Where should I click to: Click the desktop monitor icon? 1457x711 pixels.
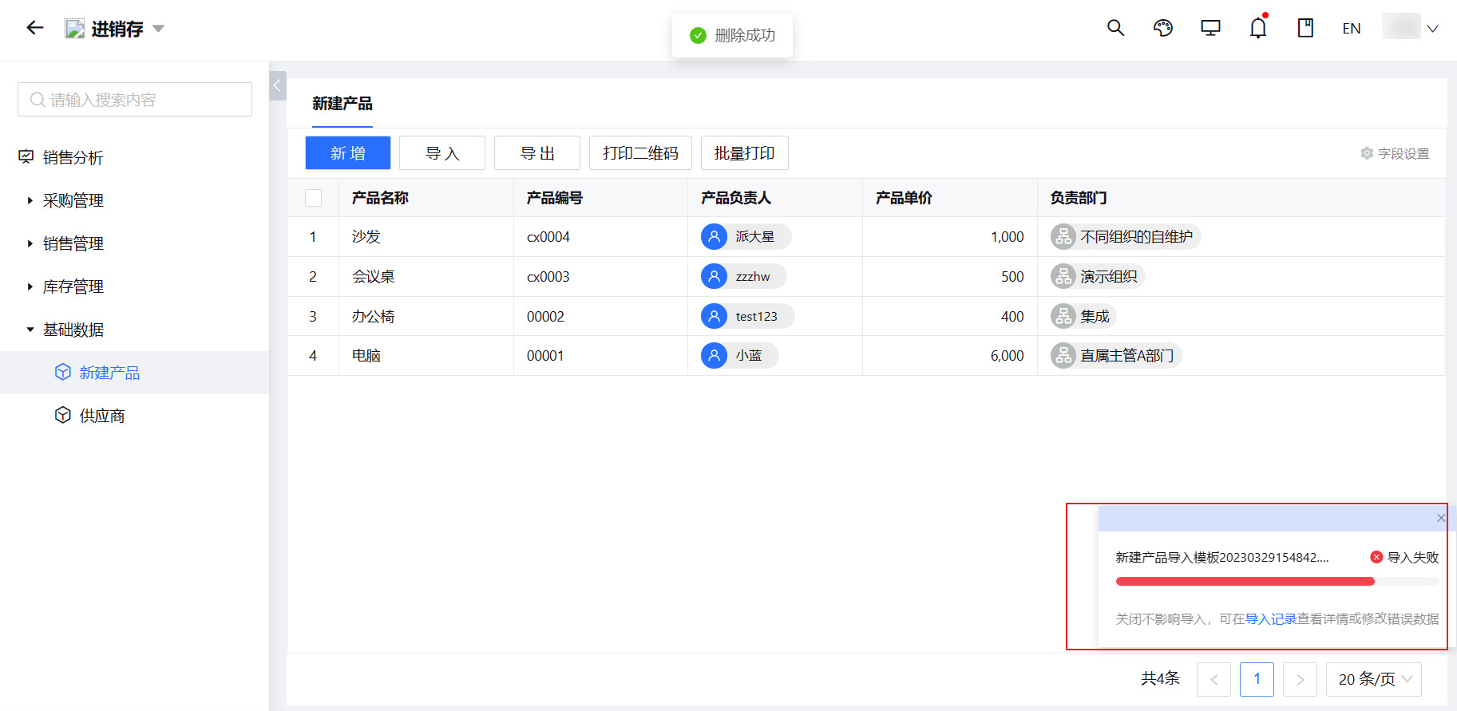coord(1210,28)
